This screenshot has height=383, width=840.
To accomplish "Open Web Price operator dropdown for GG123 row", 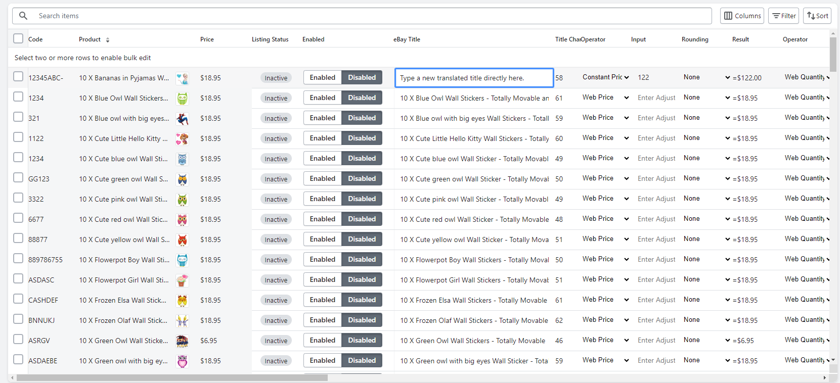I will coord(605,178).
